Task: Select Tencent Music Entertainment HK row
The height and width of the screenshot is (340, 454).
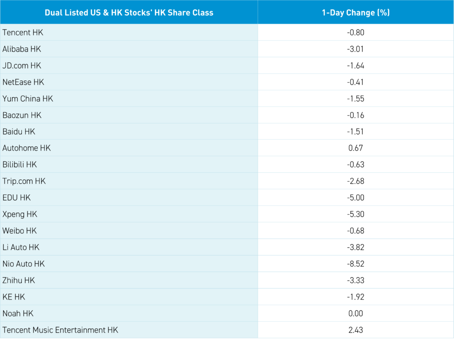Action: click(60, 330)
